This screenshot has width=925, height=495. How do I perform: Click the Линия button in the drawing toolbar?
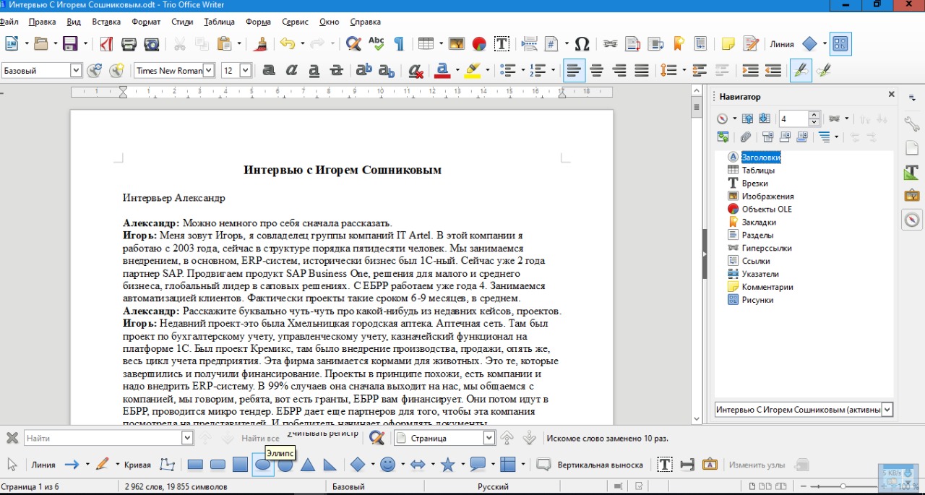pos(43,465)
